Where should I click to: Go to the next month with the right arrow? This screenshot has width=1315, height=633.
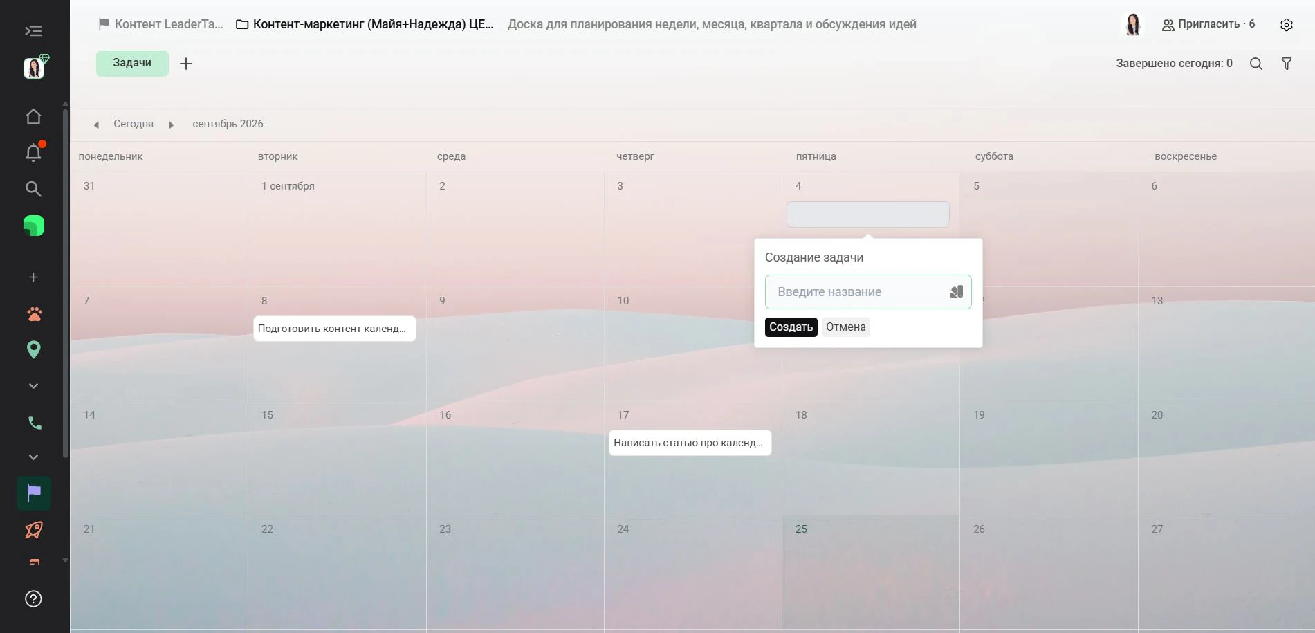(171, 125)
